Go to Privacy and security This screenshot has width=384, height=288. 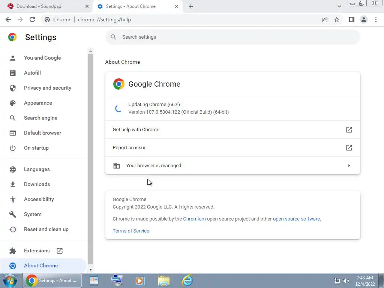coord(48,88)
